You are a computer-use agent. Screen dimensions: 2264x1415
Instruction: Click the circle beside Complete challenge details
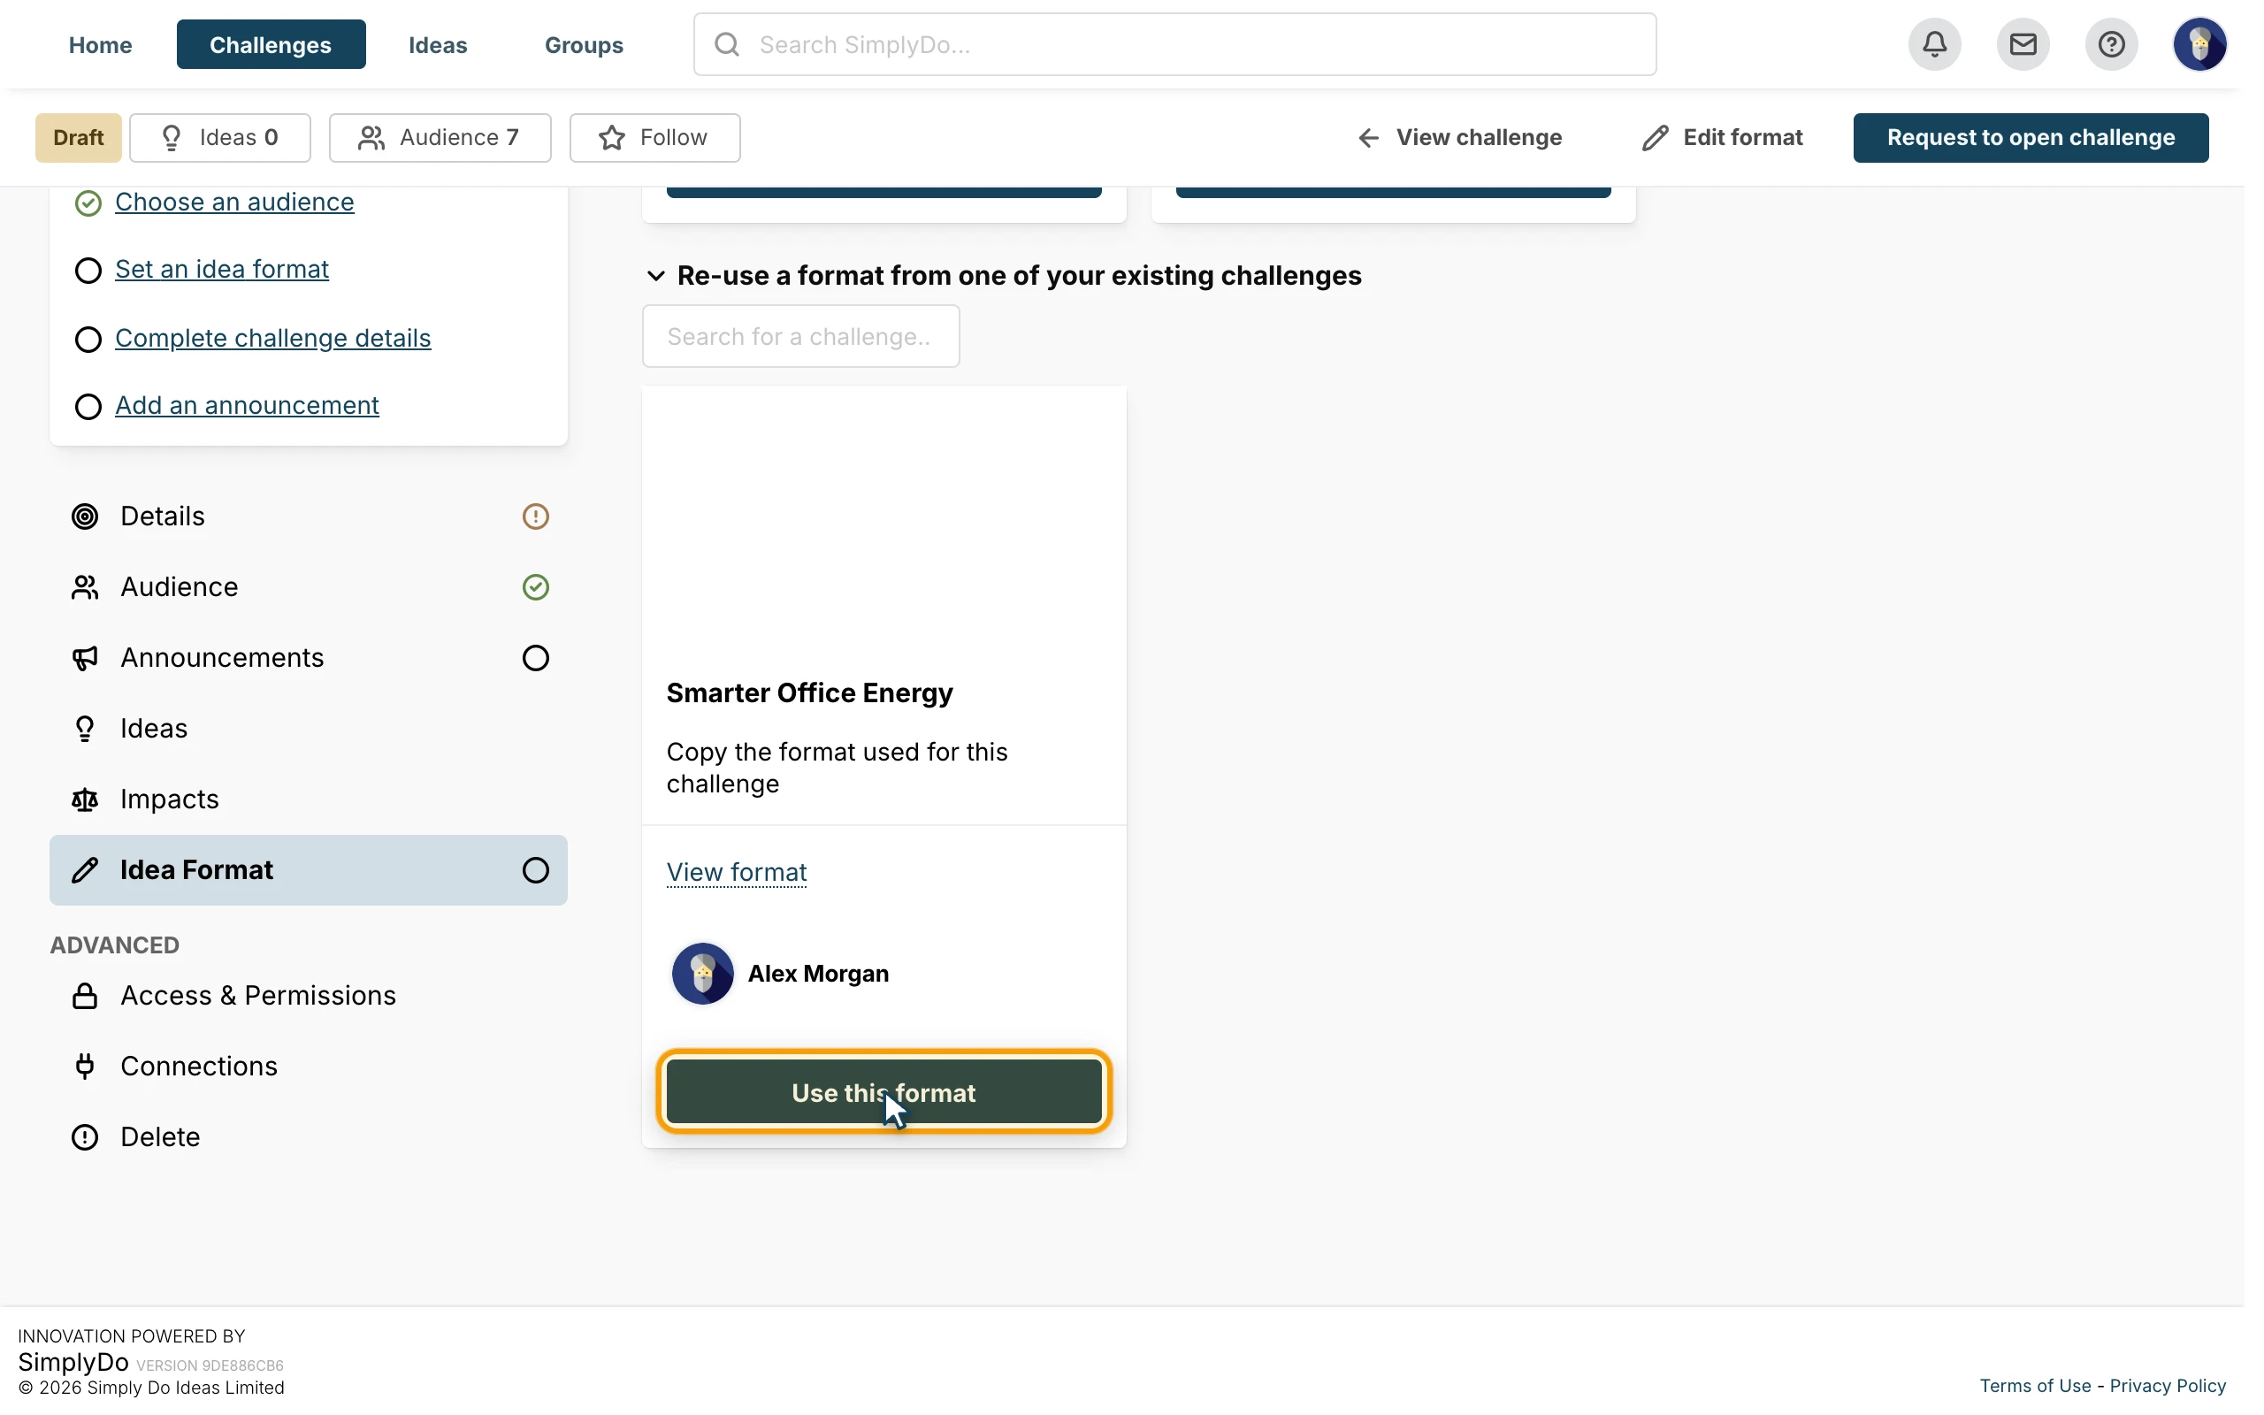click(x=88, y=339)
